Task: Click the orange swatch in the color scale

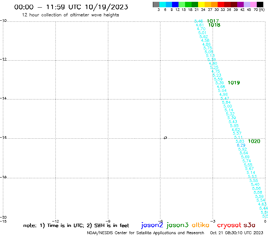Action: [x=214, y=4]
